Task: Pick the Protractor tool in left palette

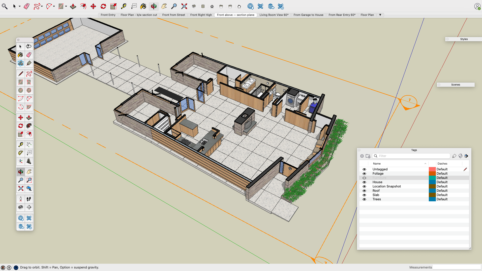Action: pyautogui.click(x=21, y=153)
